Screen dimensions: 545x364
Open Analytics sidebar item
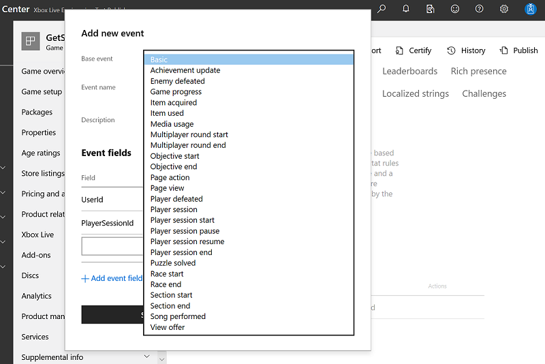[x=37, y=297]
